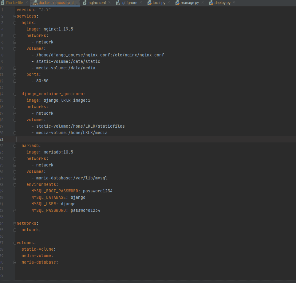
Task: Close the local.py tab
Action: [169, 2]
